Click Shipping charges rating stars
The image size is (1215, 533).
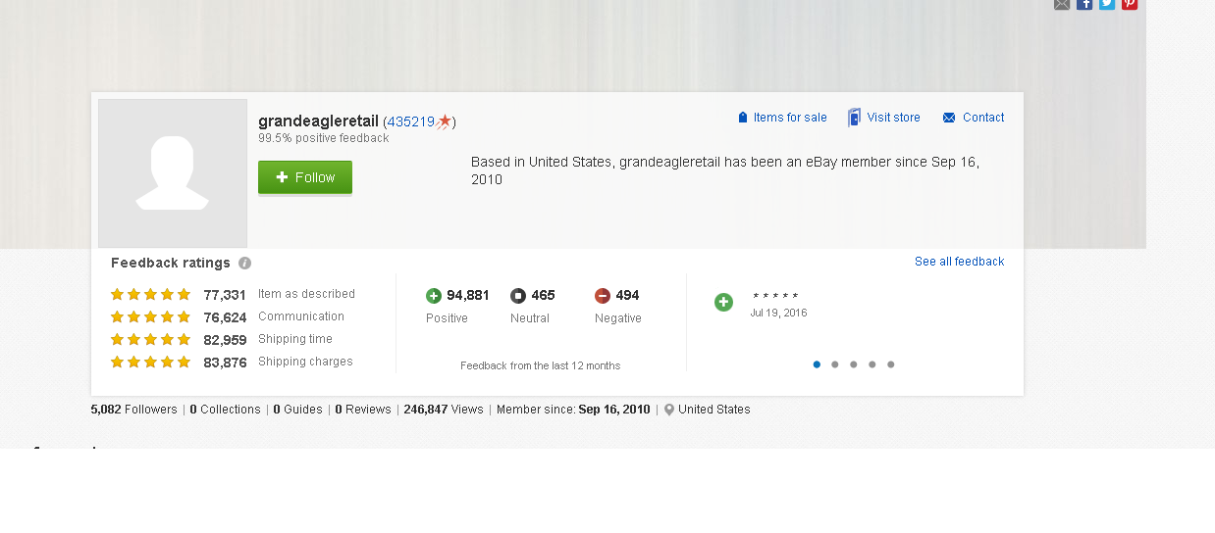click(x=150, y=362)
